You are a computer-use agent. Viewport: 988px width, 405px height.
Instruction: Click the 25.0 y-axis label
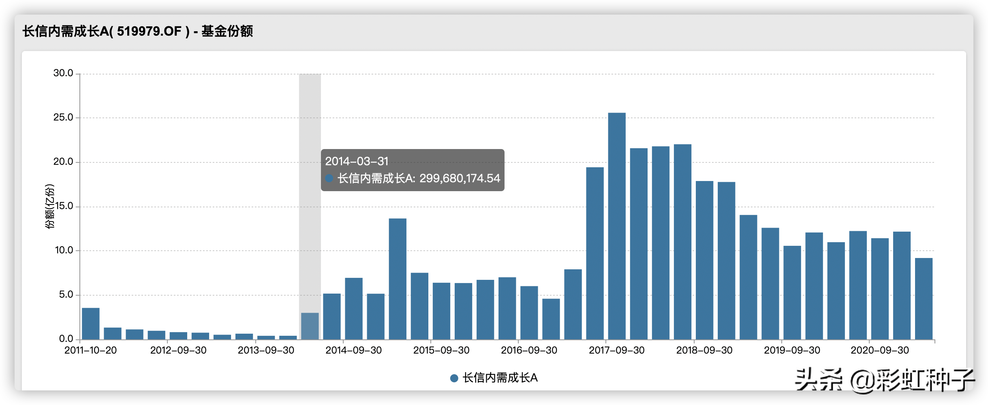click(63, 117)
